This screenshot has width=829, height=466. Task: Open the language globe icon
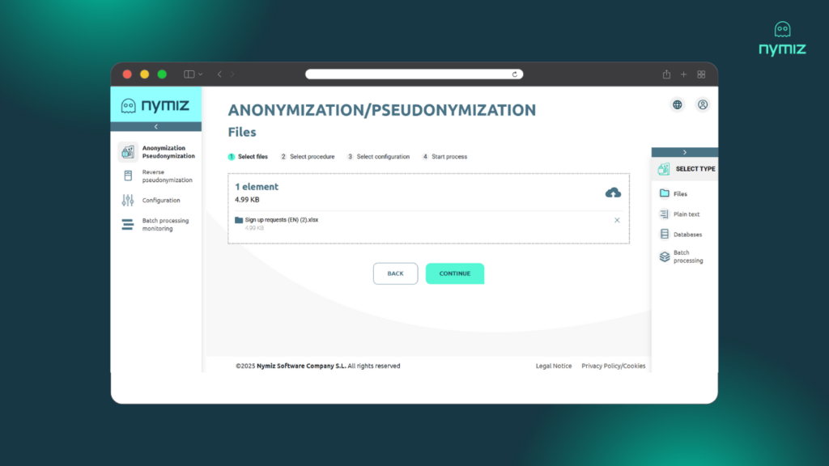click(x=677, y=104)
